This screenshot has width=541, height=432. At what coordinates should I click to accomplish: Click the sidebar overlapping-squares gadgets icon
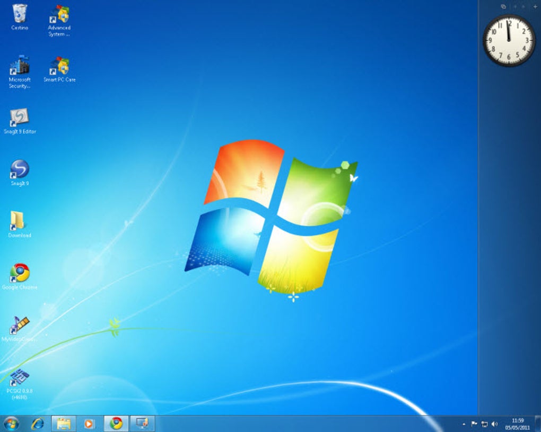503,6
